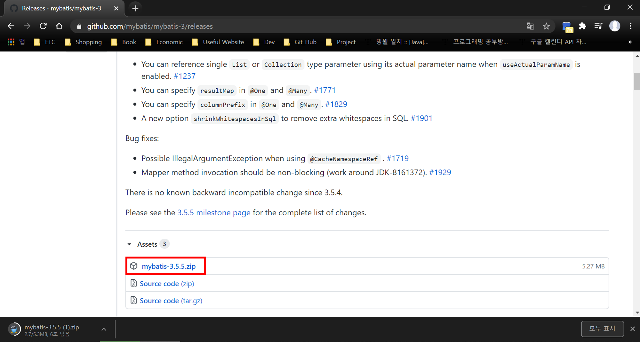This screenshot has height=342, width=640.
Task: Click the lock icon in address bar
Action: [79, 27]
